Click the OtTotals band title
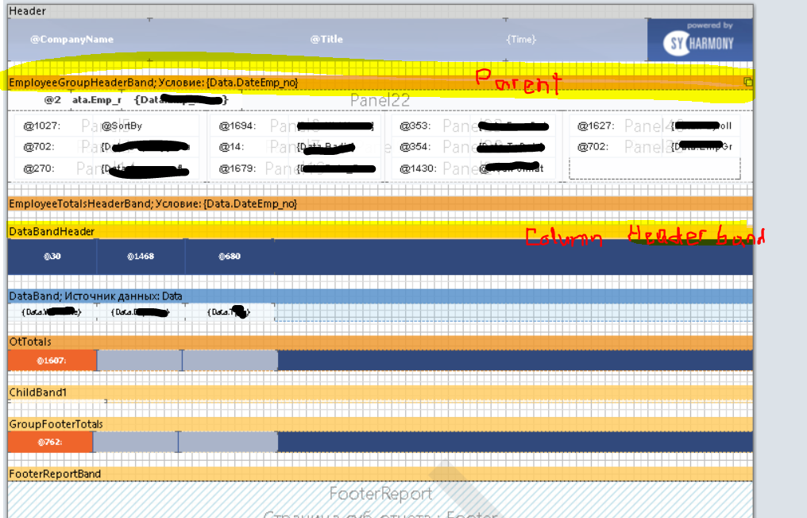Screen dimensions: 807x518 380,342
